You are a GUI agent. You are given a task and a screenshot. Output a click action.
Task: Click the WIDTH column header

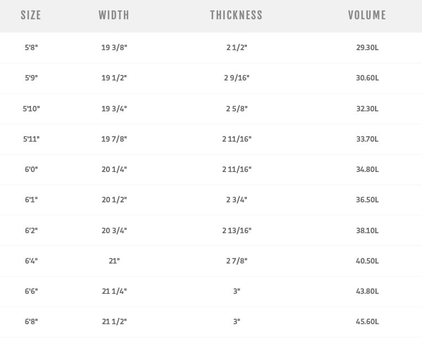click(114, 15)
